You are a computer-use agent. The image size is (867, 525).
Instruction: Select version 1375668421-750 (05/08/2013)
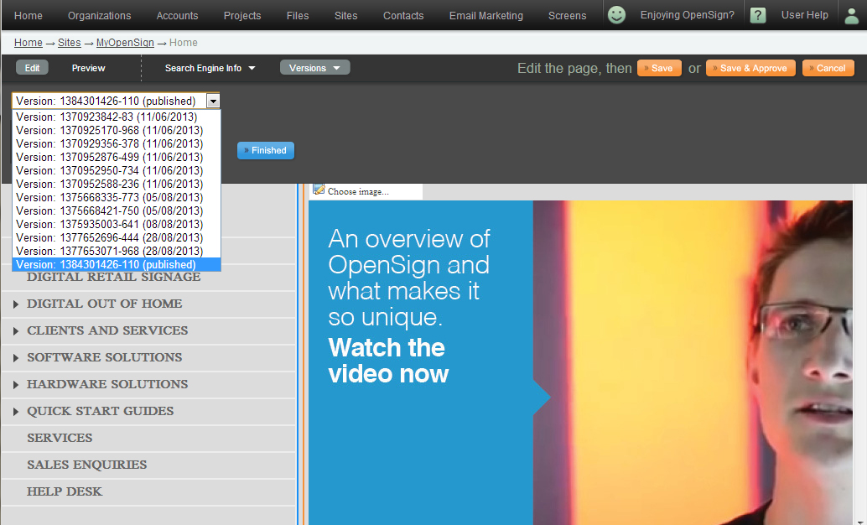(116, 211)
